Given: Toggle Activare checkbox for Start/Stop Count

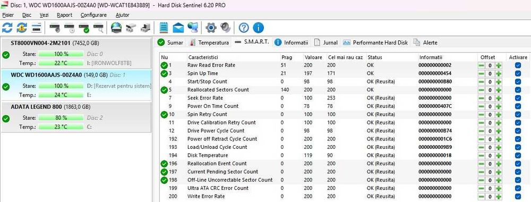Looking at the screenshot, I should (x=518, y=81).
